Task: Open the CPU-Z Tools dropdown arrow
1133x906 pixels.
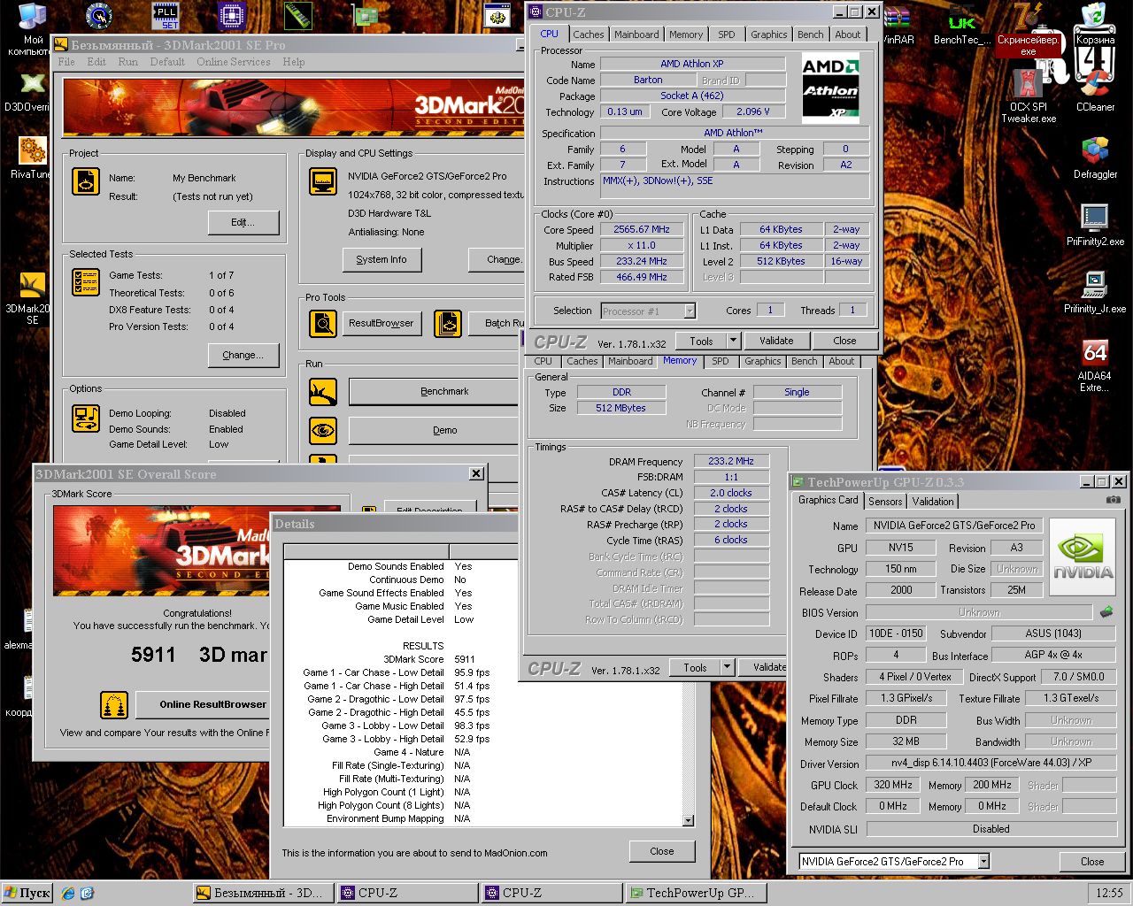Action: tap(733, 341)
